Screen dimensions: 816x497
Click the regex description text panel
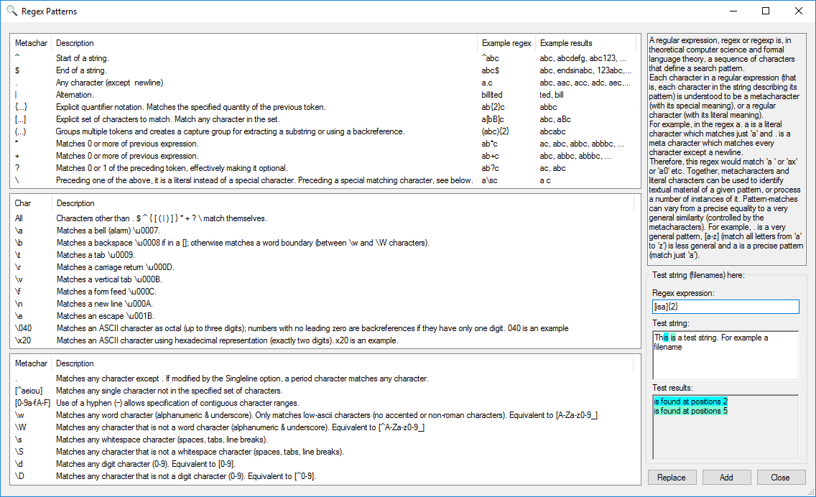(x=726, y=150)
